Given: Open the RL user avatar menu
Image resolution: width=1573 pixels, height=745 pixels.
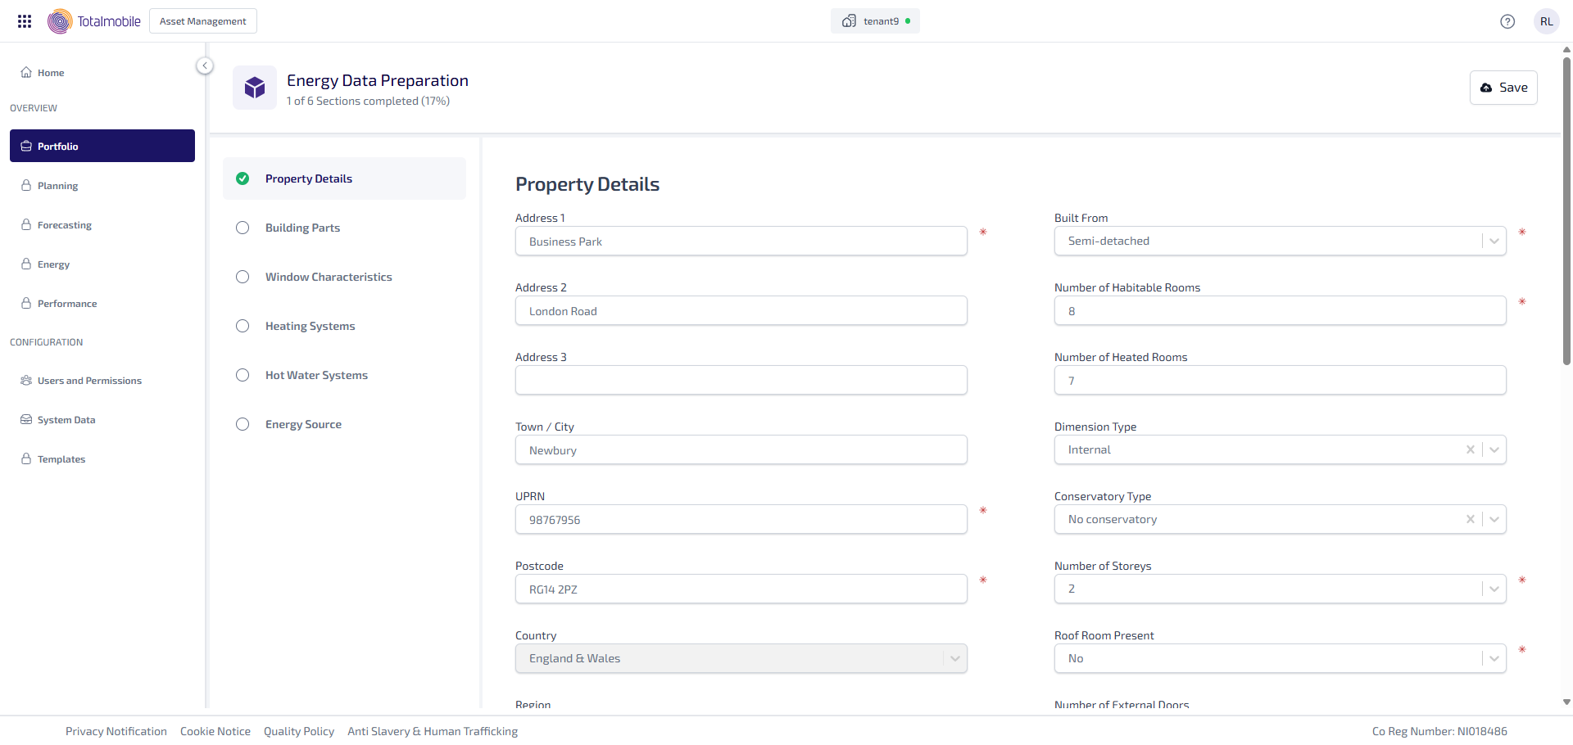Looking at the screenshot, I should point(1546,21).
